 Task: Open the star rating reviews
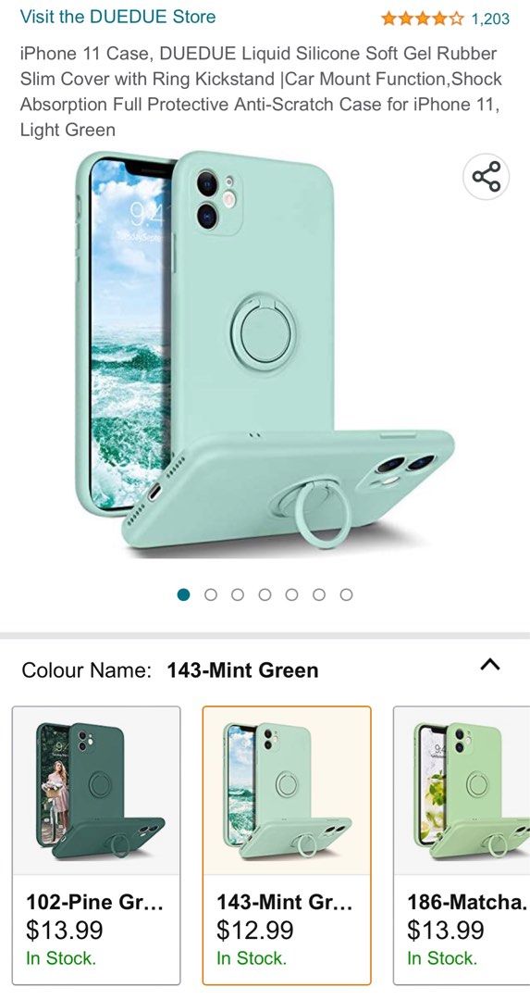point(423,19)
